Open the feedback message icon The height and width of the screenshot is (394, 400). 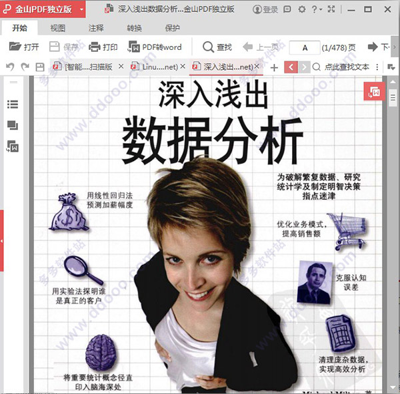(287, 9)
